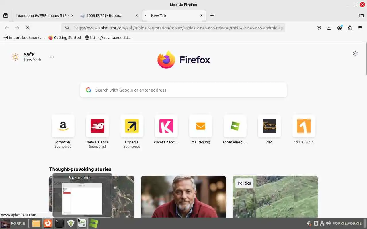Open New Tab personalize gear icon
The image size is (367, 229).
(355, 54)
